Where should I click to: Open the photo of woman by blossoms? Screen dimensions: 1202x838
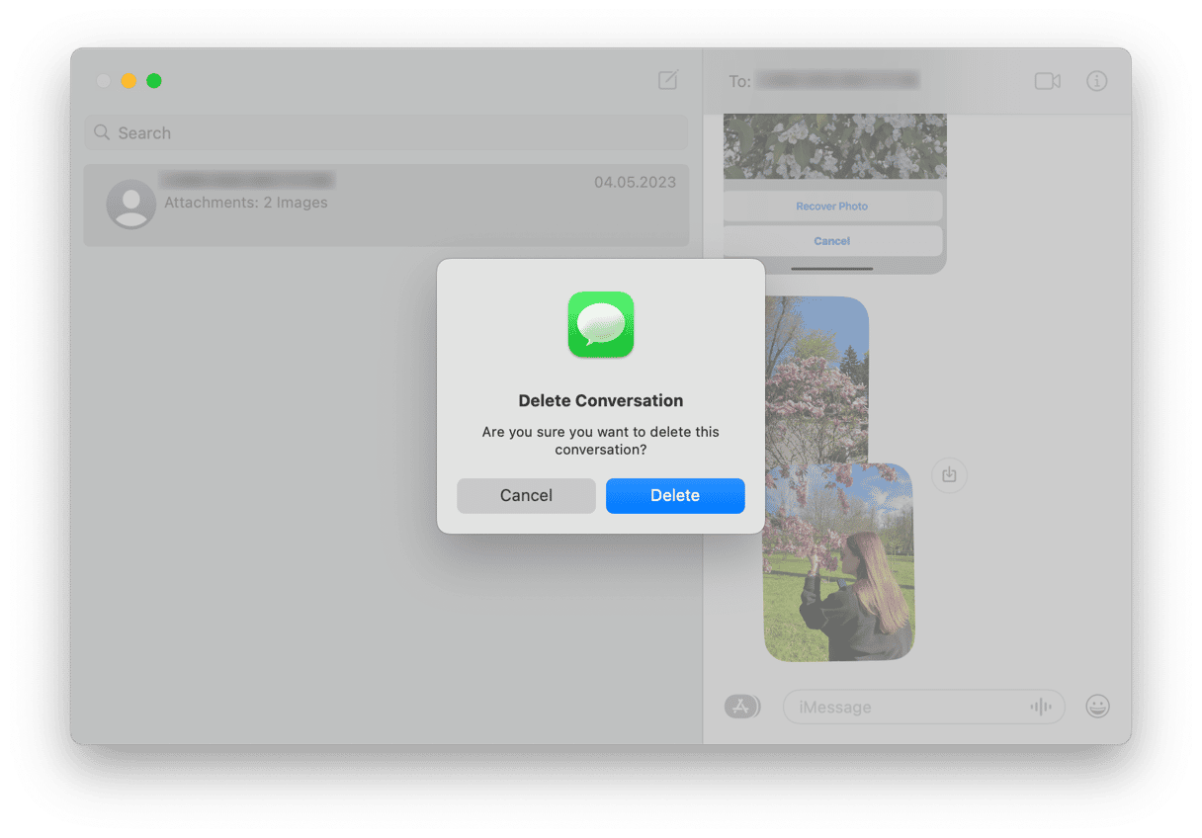coord(839,561)
